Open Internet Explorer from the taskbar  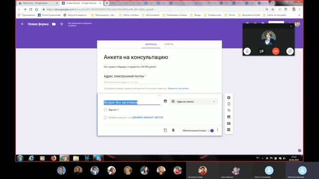[x=31, y=158]
